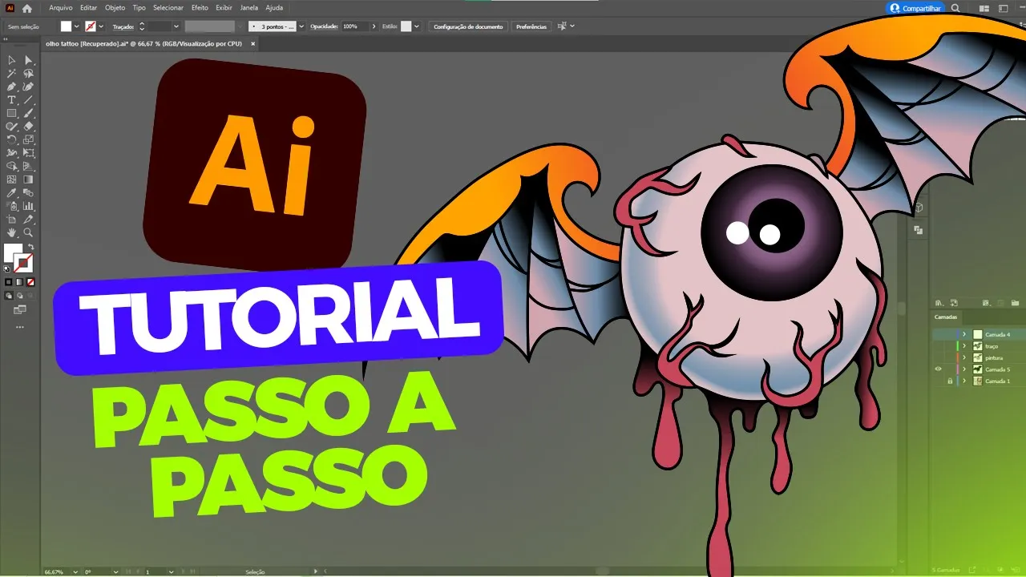Set toolbar paint mode to Color

[x=9, y=282]
